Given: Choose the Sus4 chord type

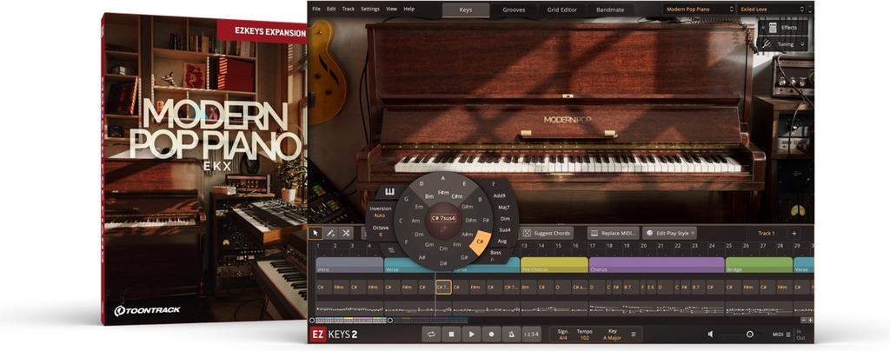Looking at the screenshot, I should [505, 230].
